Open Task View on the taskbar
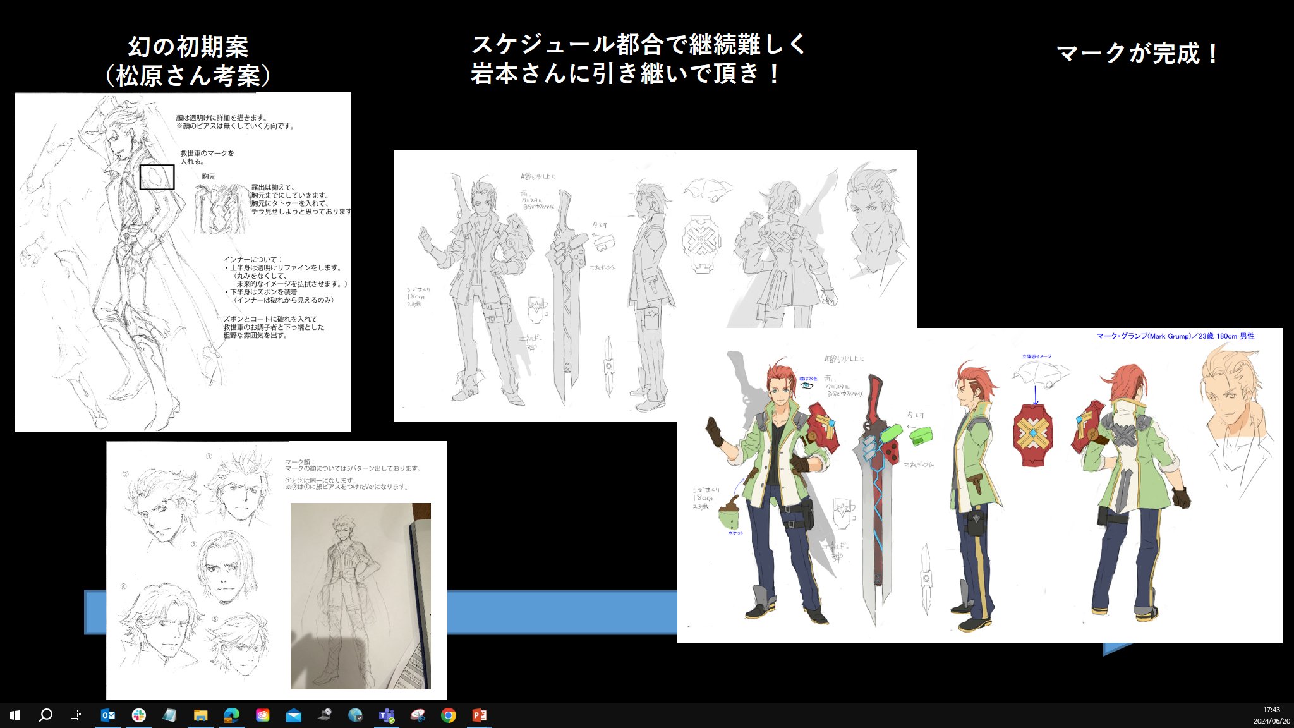The image size is (1294, 728). coord(76,715)
